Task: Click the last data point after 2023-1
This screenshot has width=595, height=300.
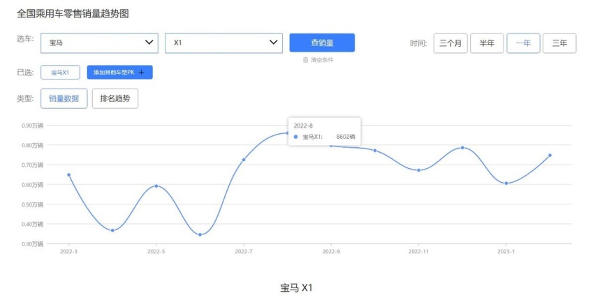Action: coord(550,156)
